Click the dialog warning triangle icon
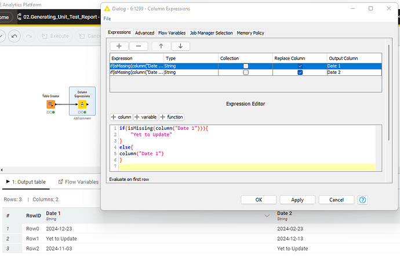This screenshot has width=400, height=261. coord(107,9)
